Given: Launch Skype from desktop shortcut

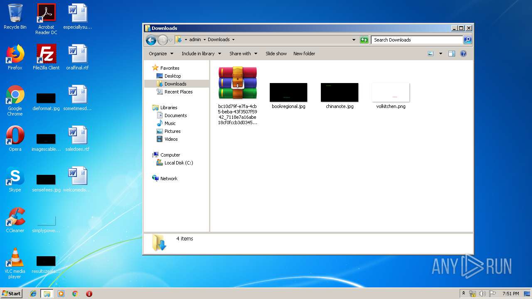Looking at the screenshot, I should [15, 179].
